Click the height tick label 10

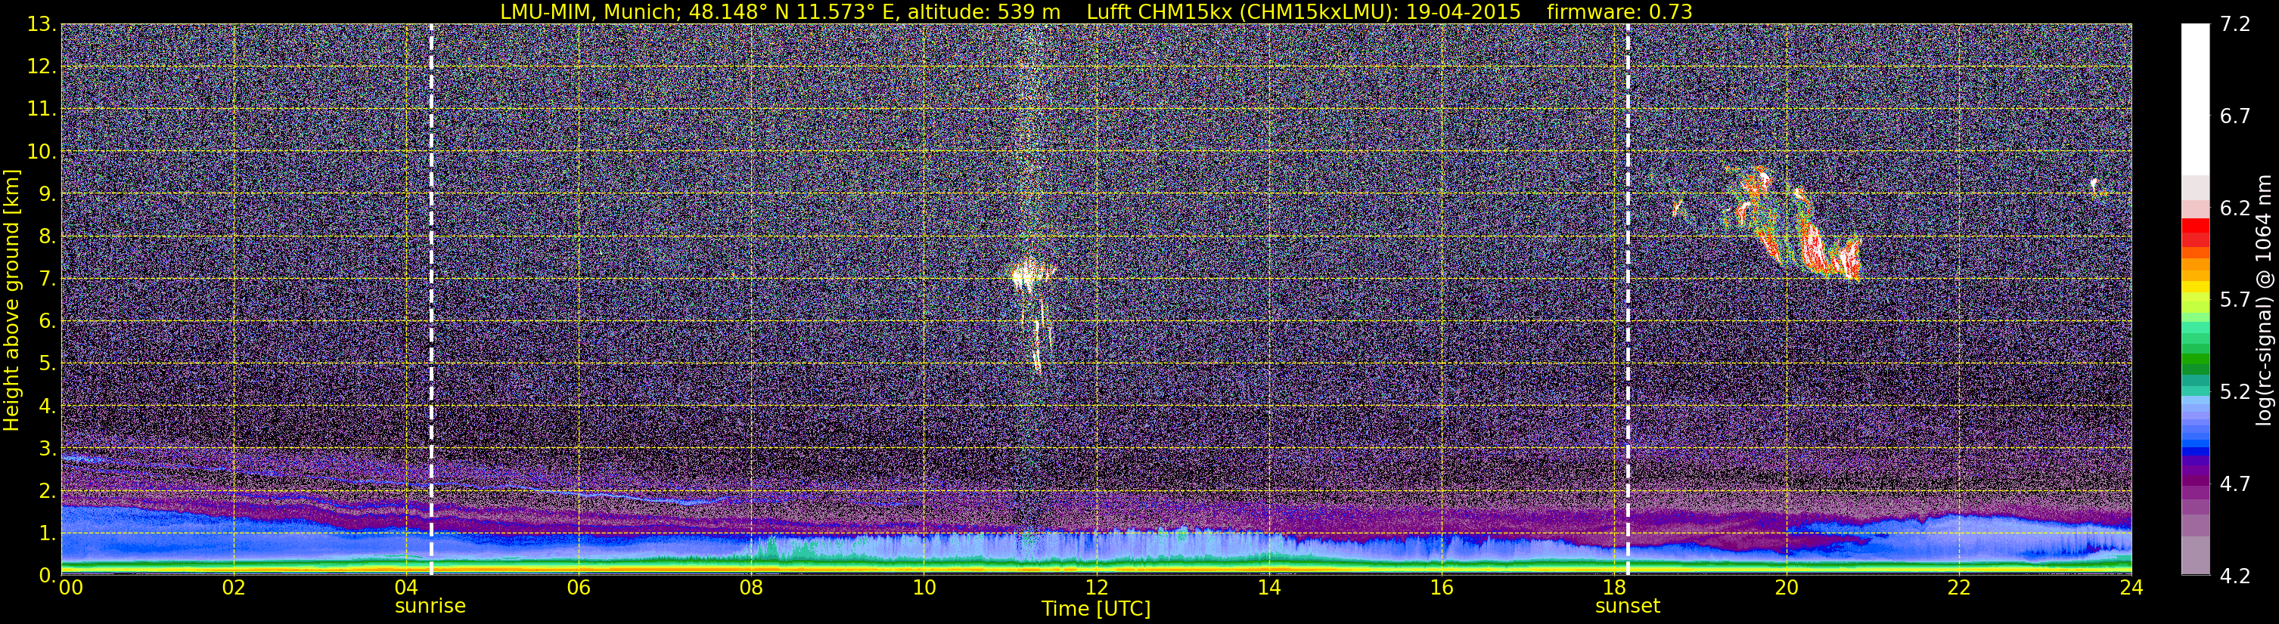click(41, 152)
